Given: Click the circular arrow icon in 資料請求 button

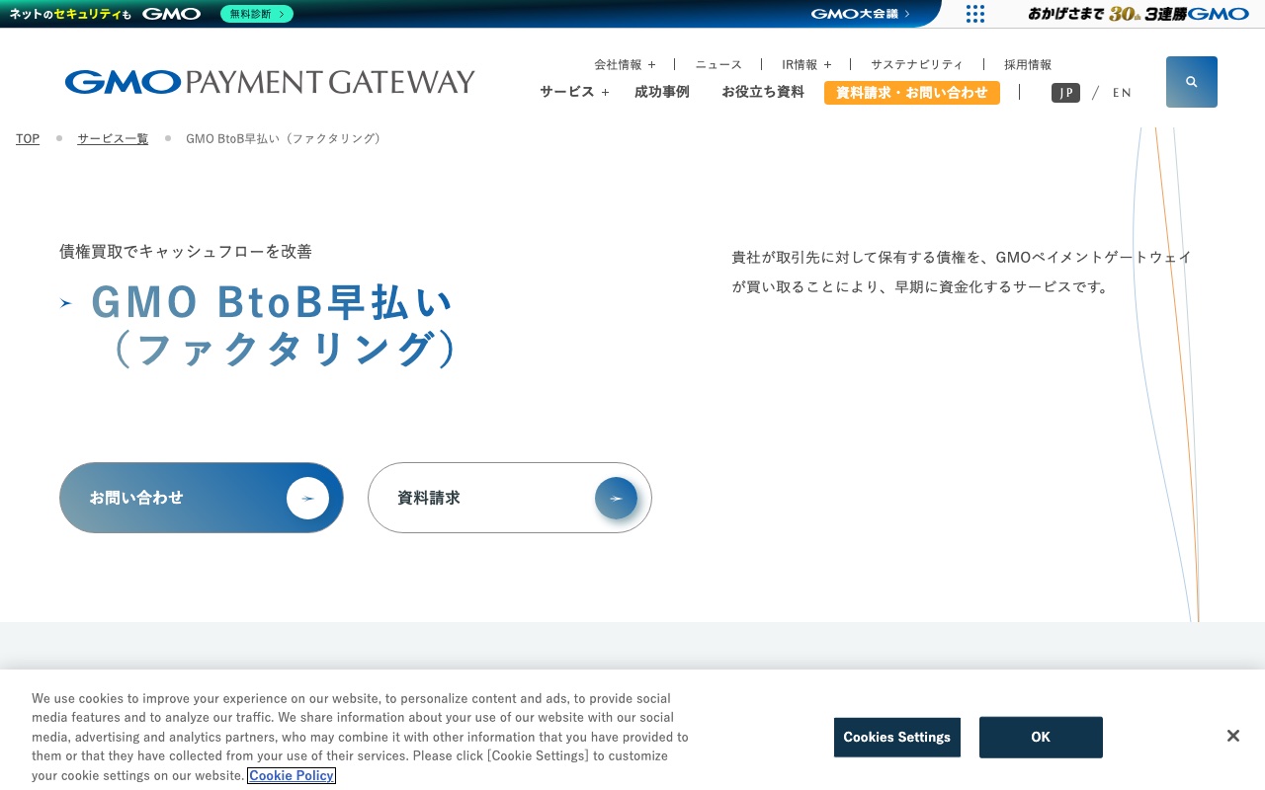Looking at the screenshot, I should pyautogui.click(x=616, y=498).
